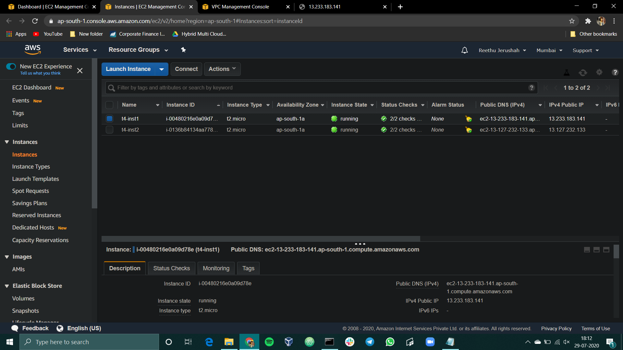Toggle the select-all instances checkbox
This screenshot has width=623, height=350.
click(x=109, y=105)
